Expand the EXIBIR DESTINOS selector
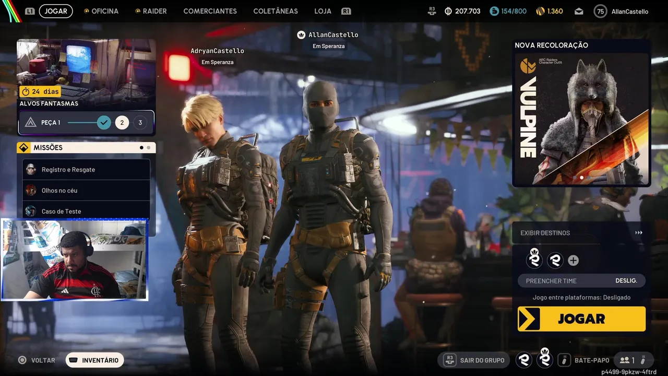Screen dimensions: 668x376 coord(581,233)
